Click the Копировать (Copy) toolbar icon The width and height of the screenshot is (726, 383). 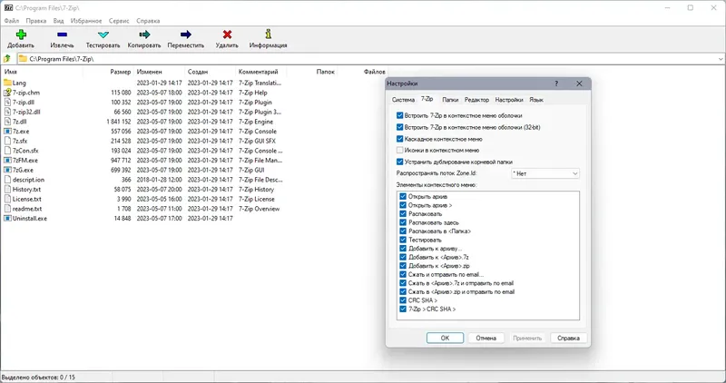(144, 34)
